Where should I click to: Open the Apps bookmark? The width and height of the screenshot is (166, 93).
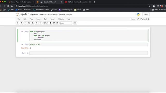tap(3, 10)
